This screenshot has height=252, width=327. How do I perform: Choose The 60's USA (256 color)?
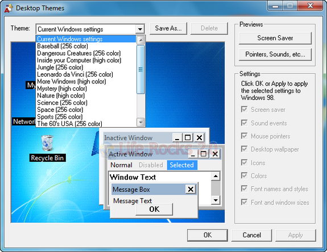pos(86,124)
